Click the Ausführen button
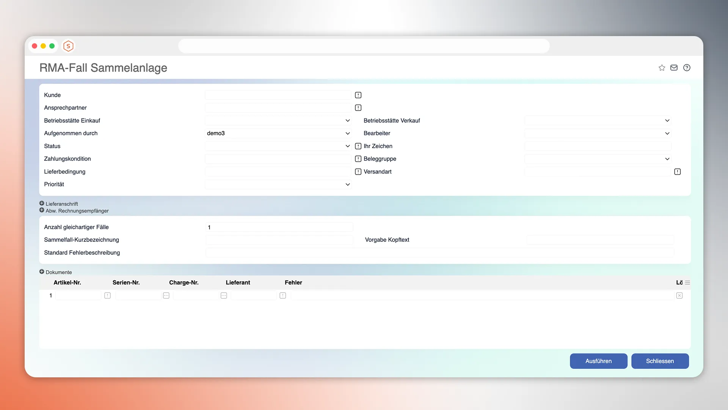 [x=598, y=361]
